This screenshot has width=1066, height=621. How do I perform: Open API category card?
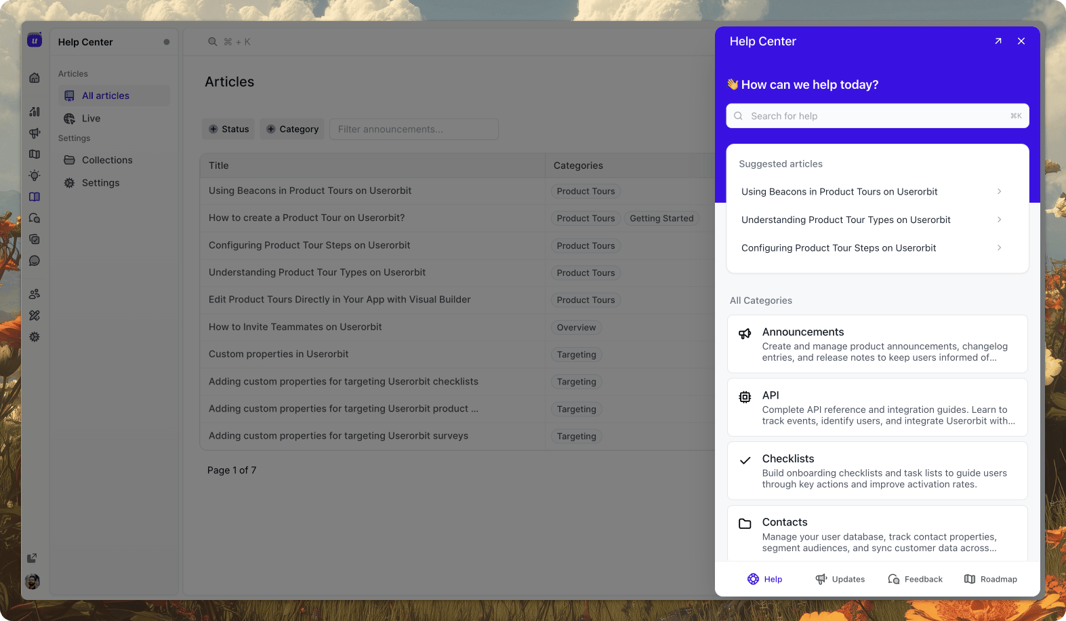pos(878,407)
